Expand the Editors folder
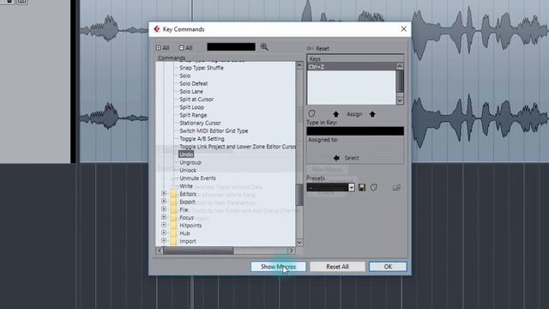Image resolution: width=549 pixels, height=309 pixels. pos(164,193)
